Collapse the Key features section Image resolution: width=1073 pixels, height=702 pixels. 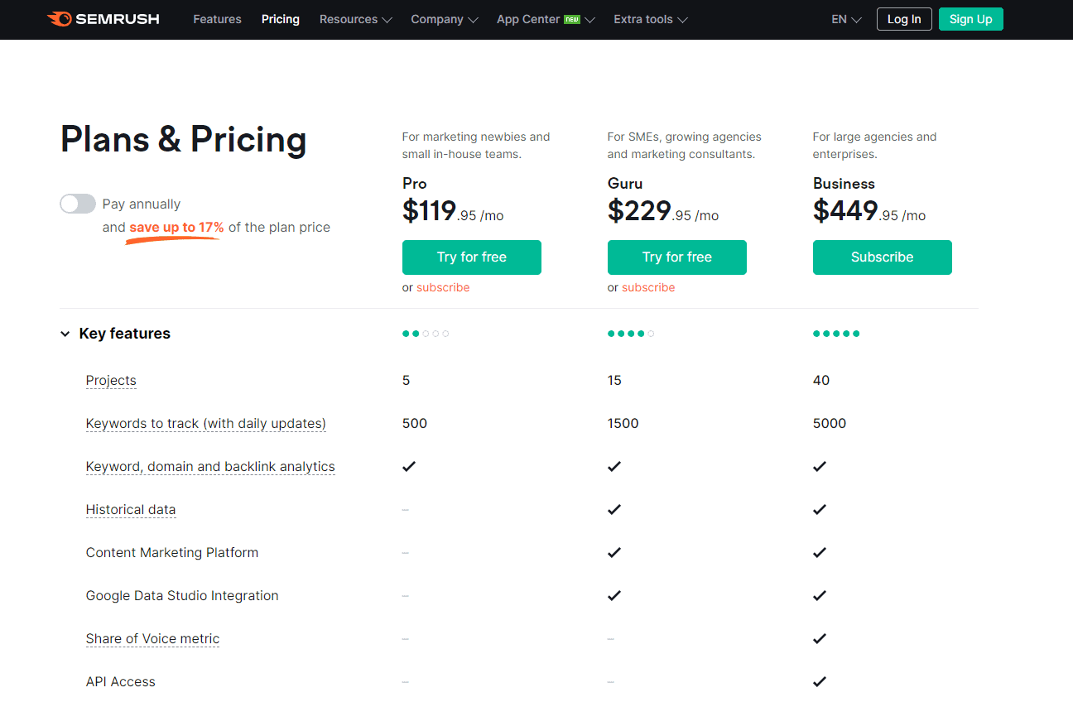116,334
